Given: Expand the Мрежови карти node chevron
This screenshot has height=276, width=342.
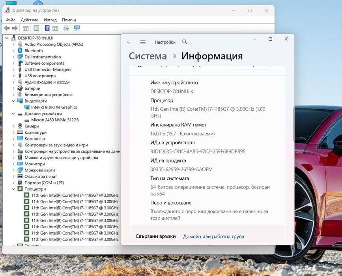Looking at the screenshot, I should tap(13, 170).
